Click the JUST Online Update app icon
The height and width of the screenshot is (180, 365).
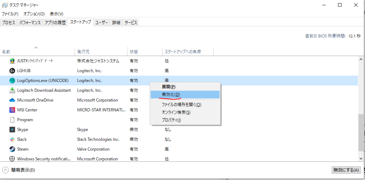click(x=12, y=61)
